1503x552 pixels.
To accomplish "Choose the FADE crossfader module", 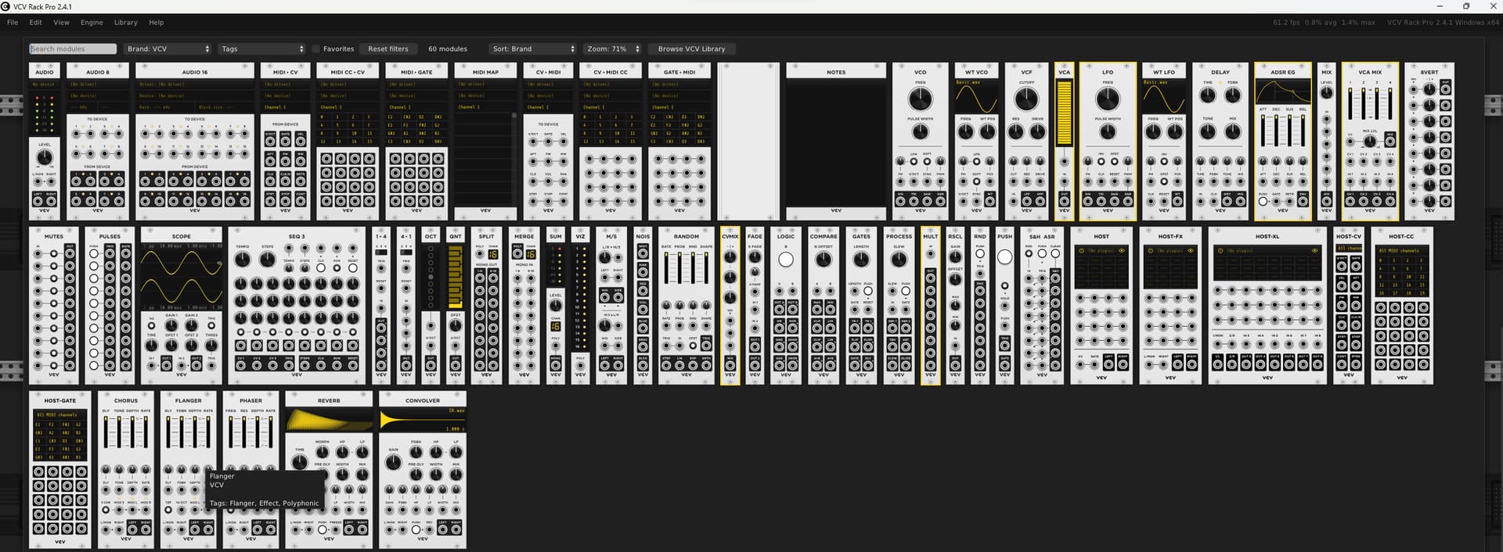I will pos(755,306).
